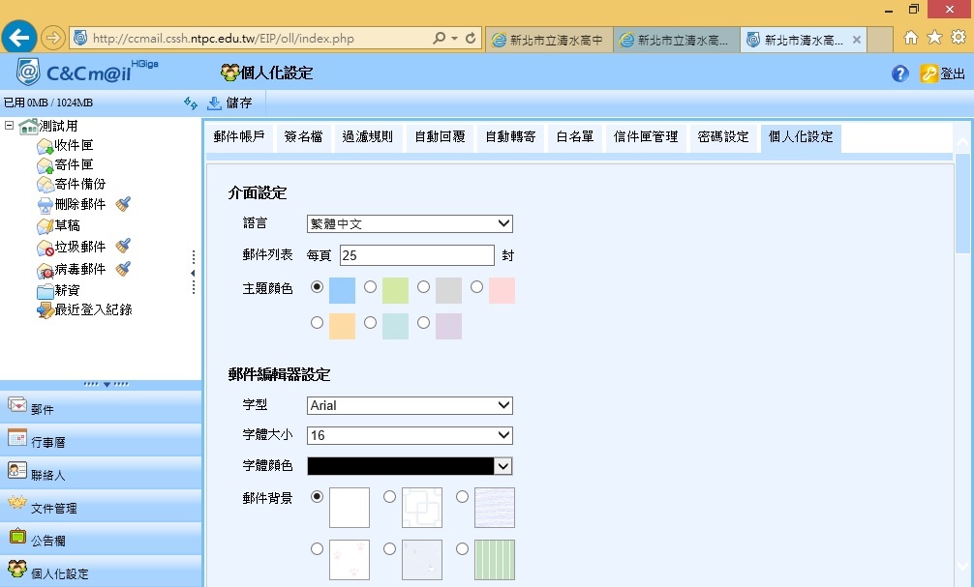Open the 字型 font dropdown showing Arial
The image size is (974, 587).
point(410,406)
